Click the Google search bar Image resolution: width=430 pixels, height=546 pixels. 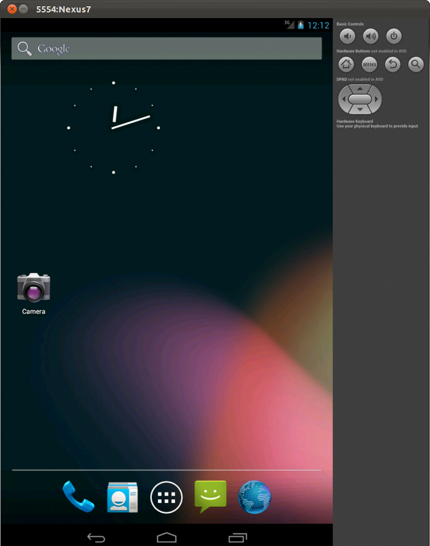tap(167, 49)
